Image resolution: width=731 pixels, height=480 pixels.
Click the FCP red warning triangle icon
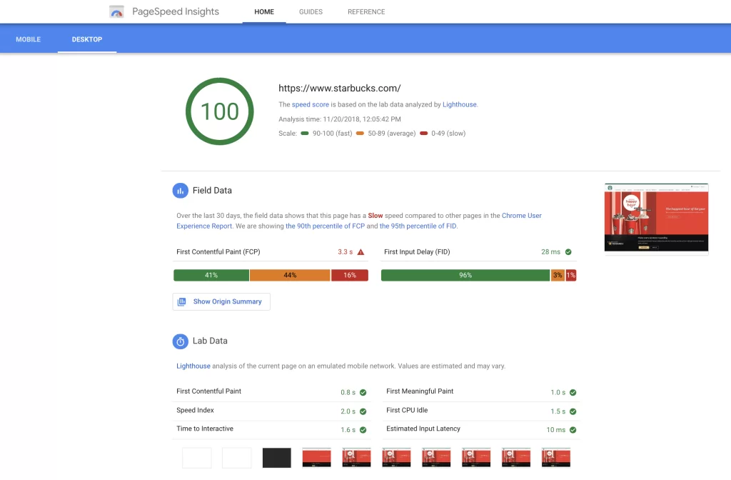click(361, 252)
